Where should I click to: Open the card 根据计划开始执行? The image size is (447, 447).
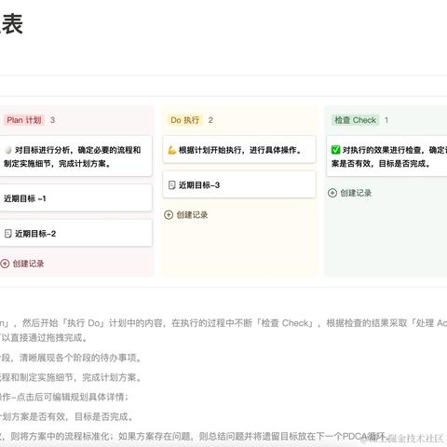point(239,150)
